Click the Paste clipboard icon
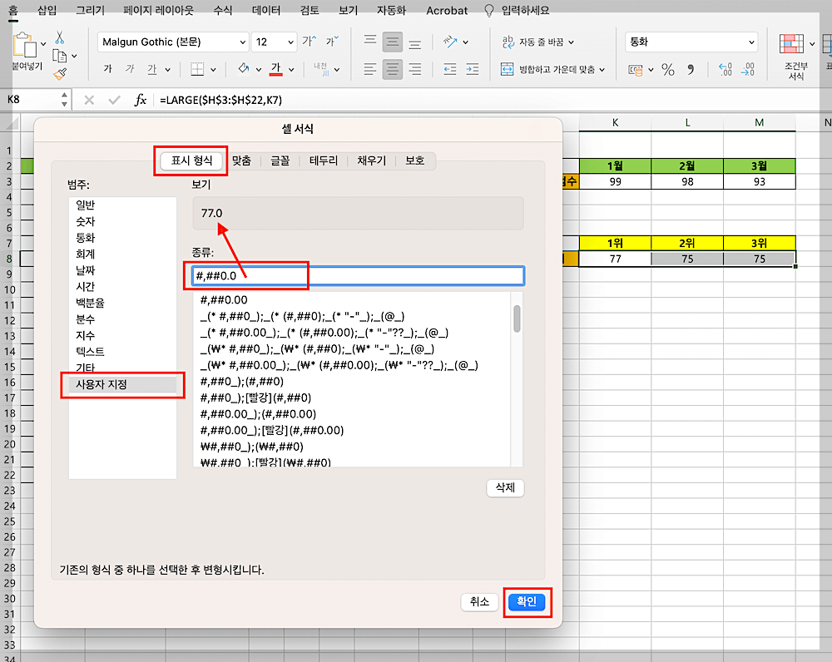Viewport: 832px width, 662px height. coord(24,45)
